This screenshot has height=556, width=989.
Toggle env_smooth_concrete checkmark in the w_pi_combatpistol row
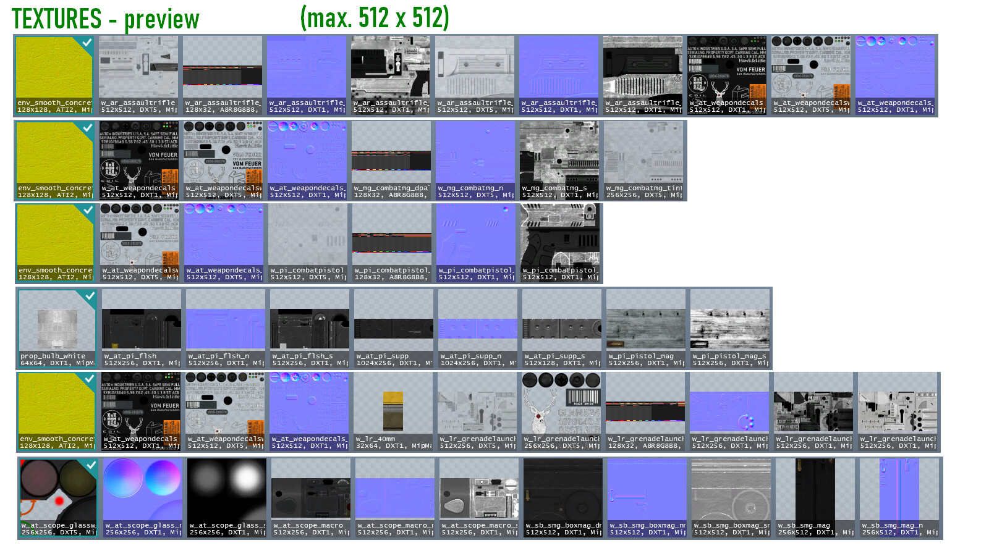click(88, 210)
